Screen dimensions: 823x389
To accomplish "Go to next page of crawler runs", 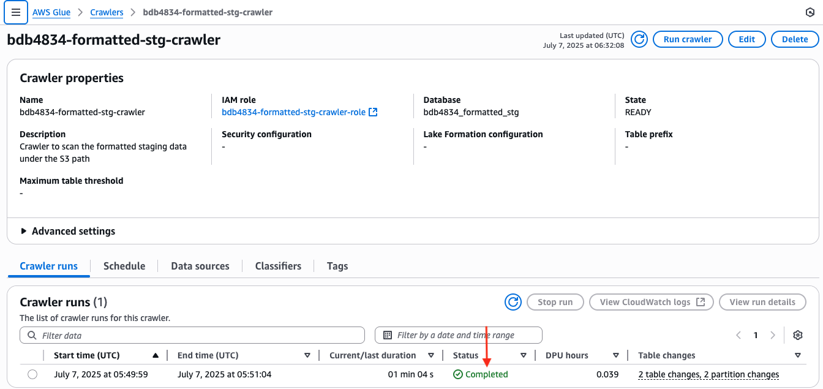I will tap(773, 335).
